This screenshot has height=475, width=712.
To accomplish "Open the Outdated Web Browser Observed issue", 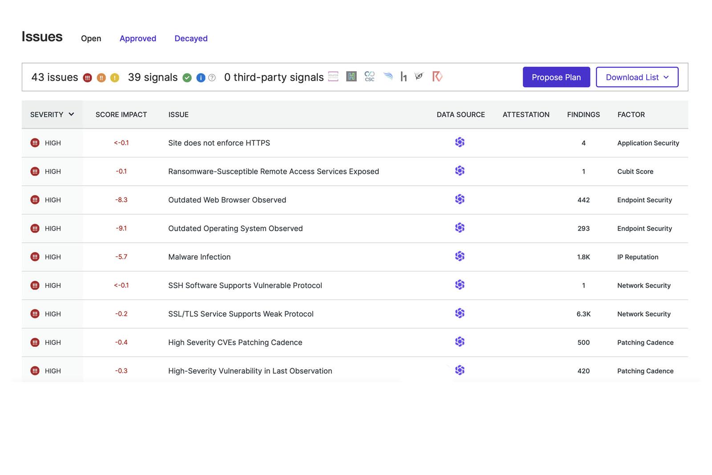I will [x=227, y=200].
